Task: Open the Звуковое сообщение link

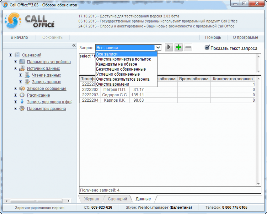Action: (47, 88)
